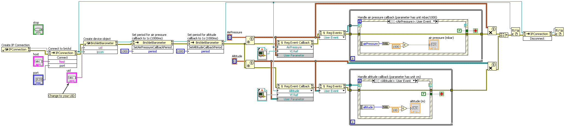The height and width of the screenshot is (127, 565).
Task: Click User Parameter of upper Reg Event Callback
Action: pyautogui.click(x=295, y=55)
